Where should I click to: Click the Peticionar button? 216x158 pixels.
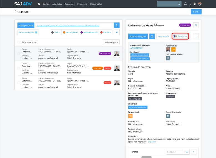[x=180, y=36]
